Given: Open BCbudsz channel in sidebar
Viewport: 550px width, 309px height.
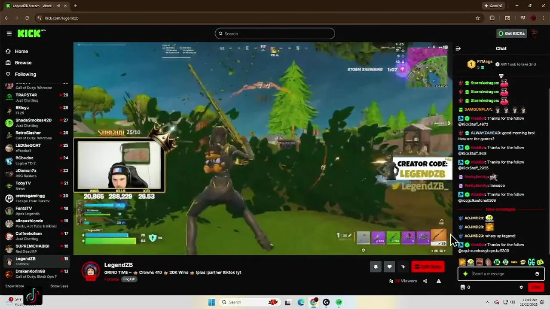Looking at the screenshot, I should point(37,160).
